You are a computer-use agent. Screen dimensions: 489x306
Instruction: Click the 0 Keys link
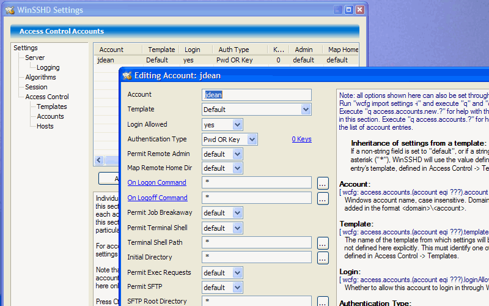[301, 140]
